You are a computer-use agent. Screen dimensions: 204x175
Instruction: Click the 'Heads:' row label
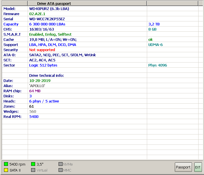[9, 101]
